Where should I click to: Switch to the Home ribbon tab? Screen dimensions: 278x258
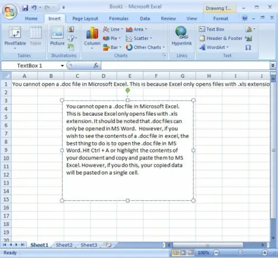point(31,18)
